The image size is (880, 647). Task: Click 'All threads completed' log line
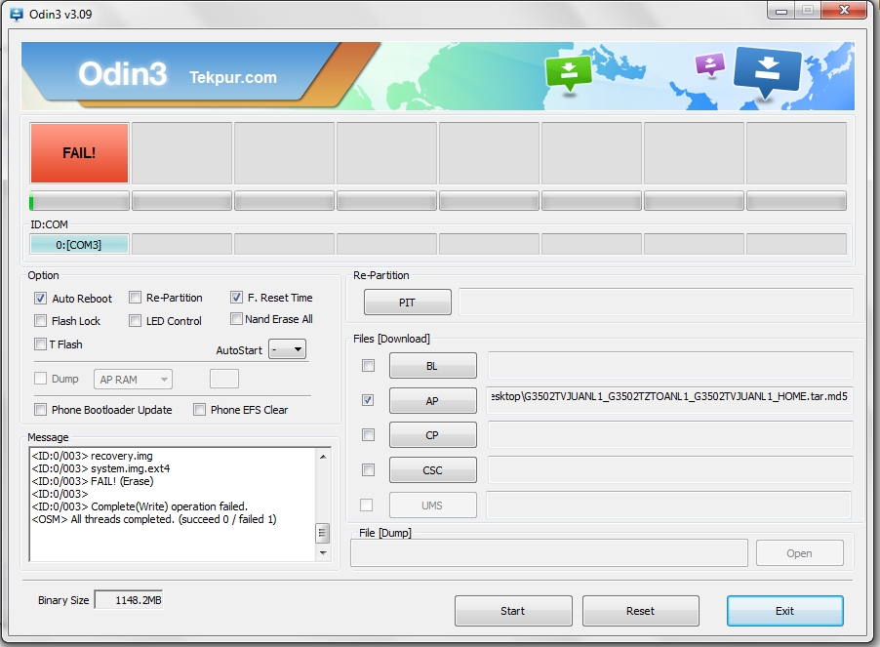(154, 519)
